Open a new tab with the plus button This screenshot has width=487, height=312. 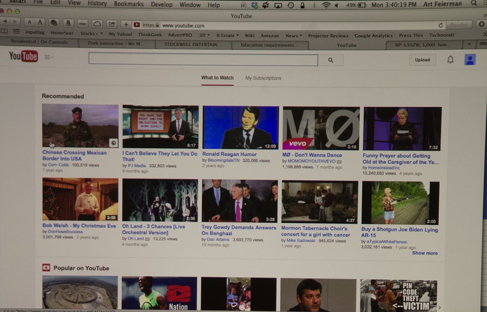[x=469, y=44]
